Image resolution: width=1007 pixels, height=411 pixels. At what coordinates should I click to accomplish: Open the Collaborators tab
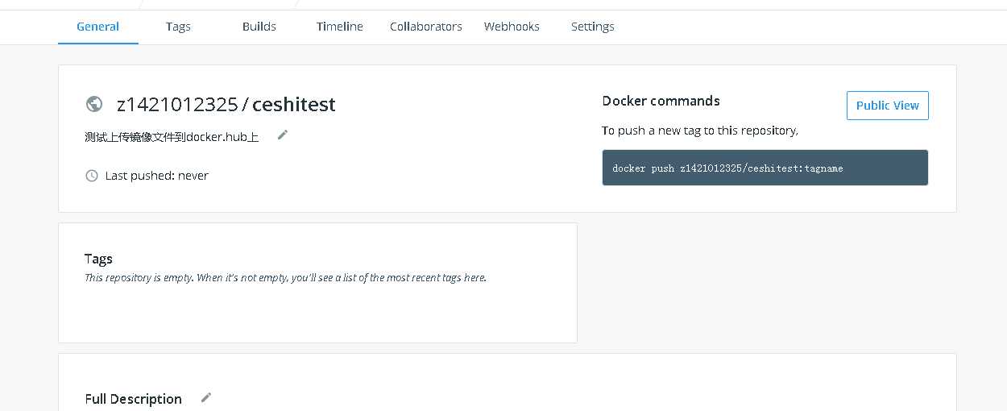tap(425, 27)
